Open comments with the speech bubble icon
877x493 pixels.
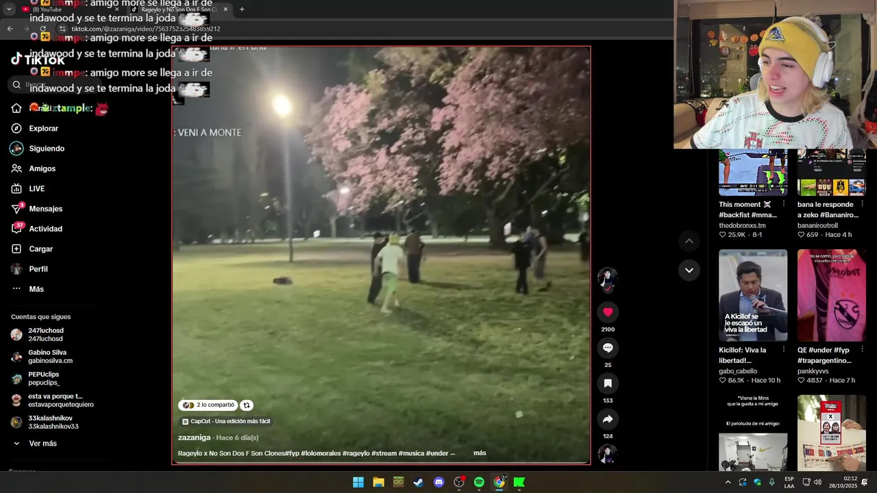click(x=608, y=348)
